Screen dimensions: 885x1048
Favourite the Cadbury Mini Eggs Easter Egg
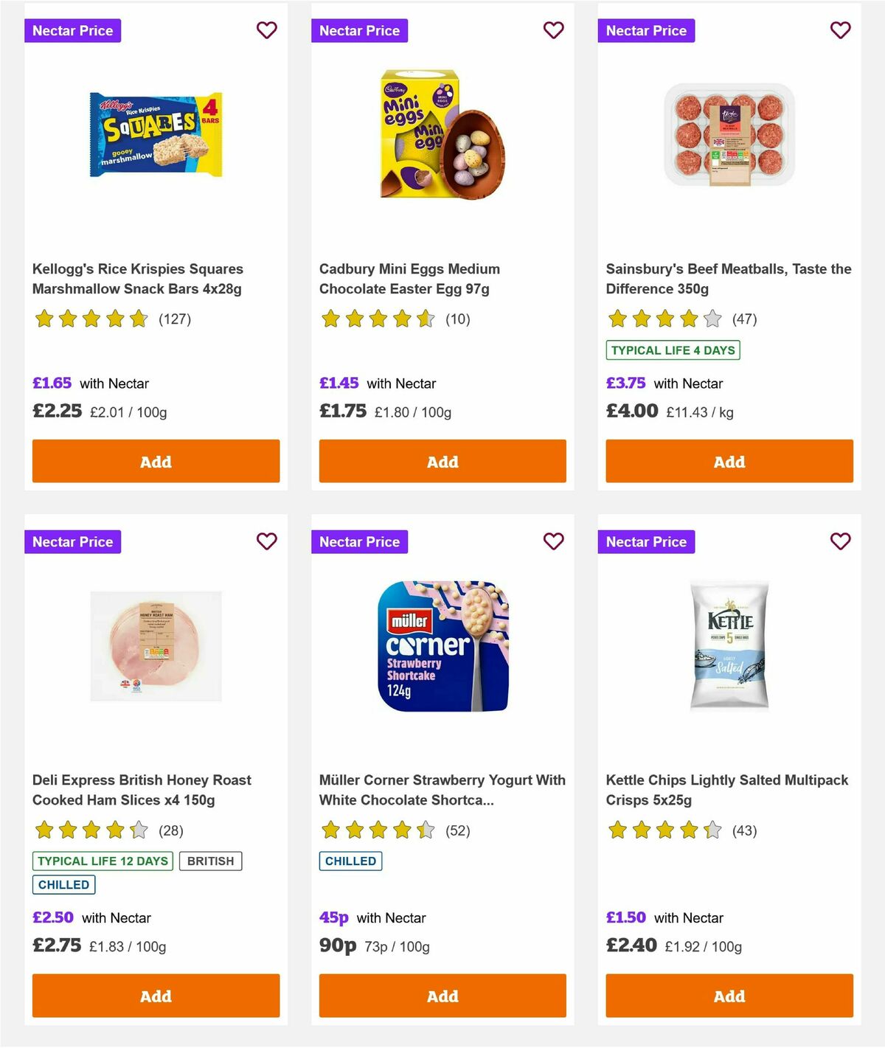coord(553,30)
